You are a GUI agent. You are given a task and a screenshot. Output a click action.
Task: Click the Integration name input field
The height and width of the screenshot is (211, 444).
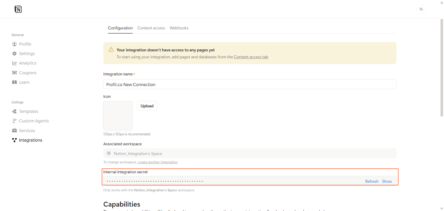pyautogui.click(x=250, y=84)
